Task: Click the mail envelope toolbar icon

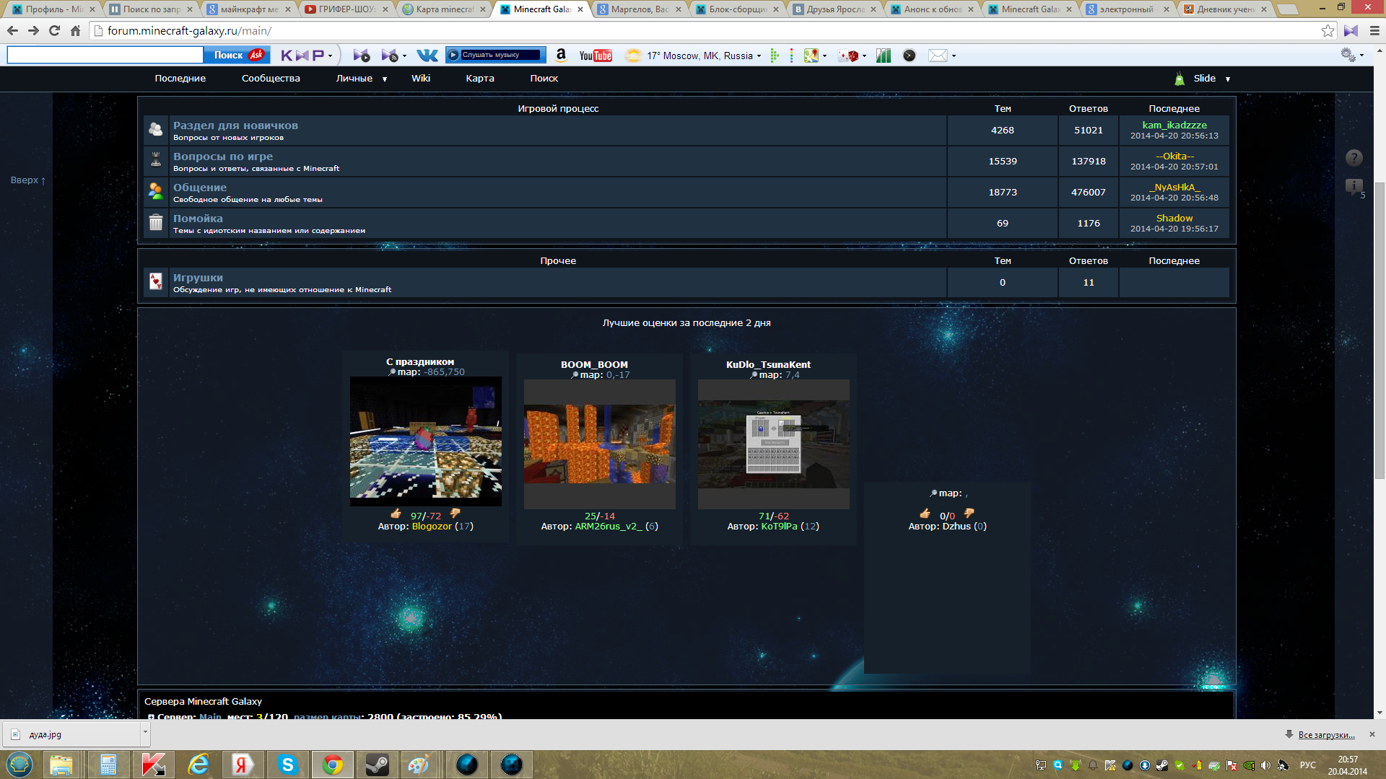Action: pos(937,56)
